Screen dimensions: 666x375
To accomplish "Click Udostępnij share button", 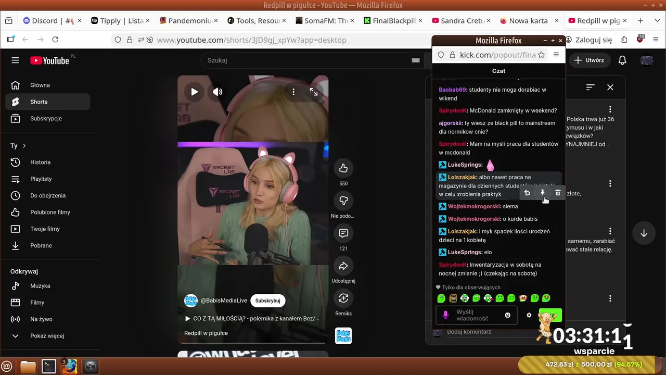I will (x=343, y=266).
